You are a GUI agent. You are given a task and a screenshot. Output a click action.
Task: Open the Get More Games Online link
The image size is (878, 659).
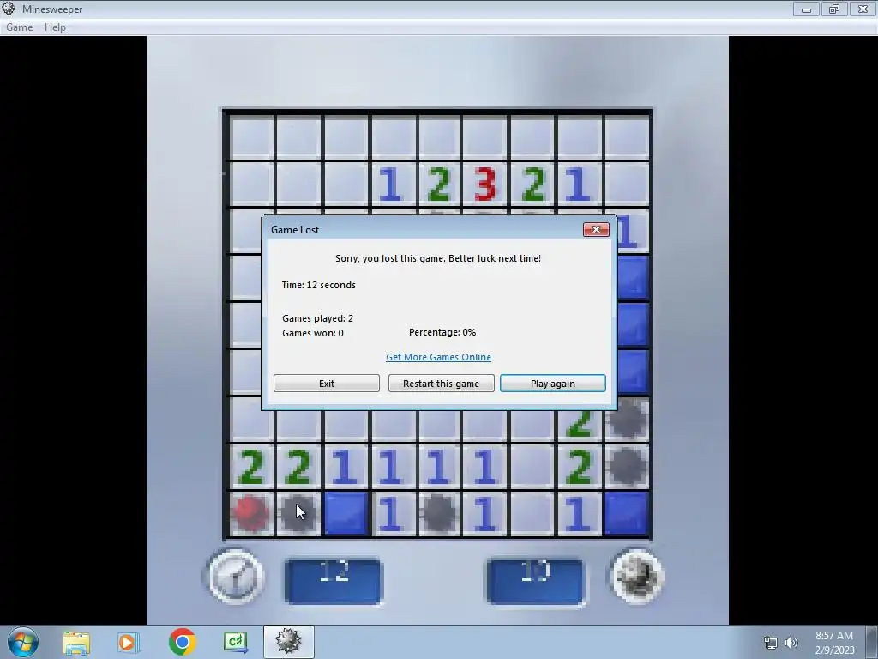coord(438,357)
